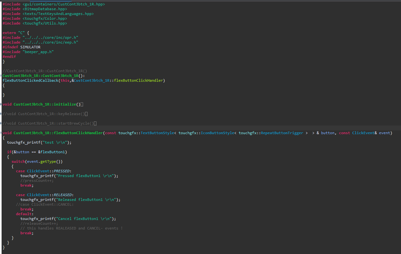Click the core/inc/eep.h include line
The image size is (401, 254).
click(41, 43)
